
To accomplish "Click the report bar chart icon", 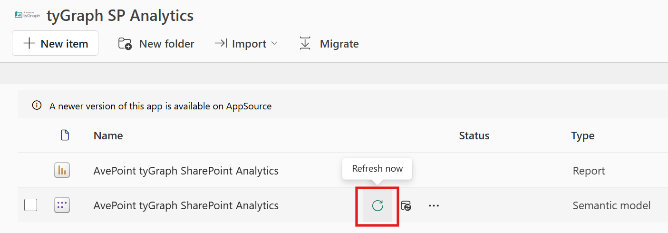I will (62, 170).
